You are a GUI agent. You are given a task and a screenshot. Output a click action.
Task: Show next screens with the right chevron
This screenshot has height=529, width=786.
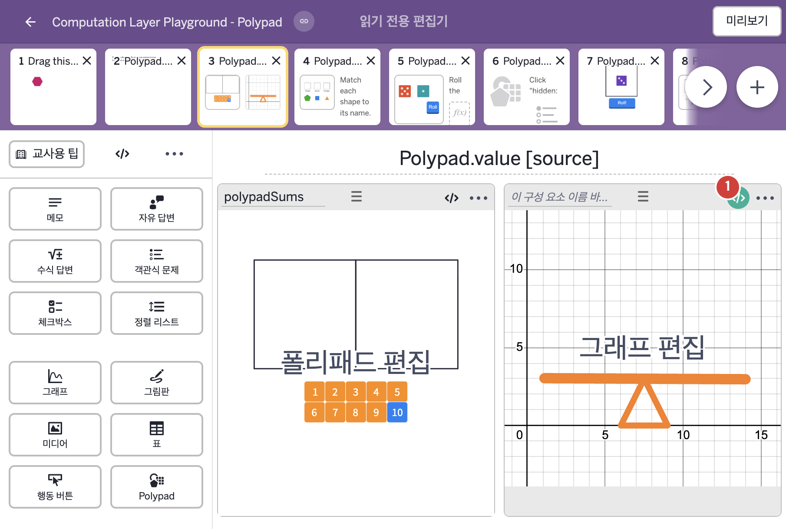coord(707,87)
